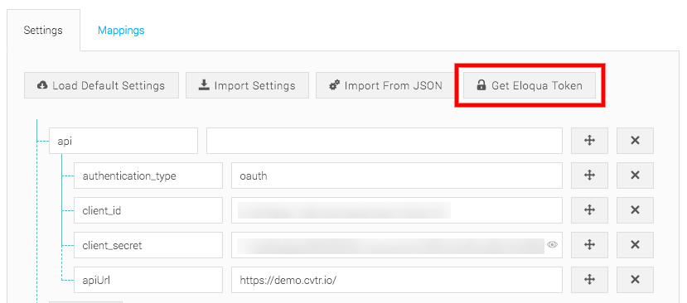Click Load Default Settings button
This screenshot has height=303, width=687.
click(x=101, y=85)
